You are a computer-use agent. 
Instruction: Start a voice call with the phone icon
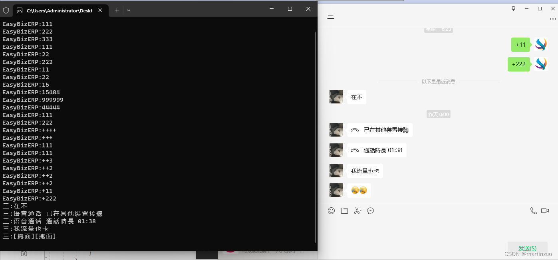534,210
